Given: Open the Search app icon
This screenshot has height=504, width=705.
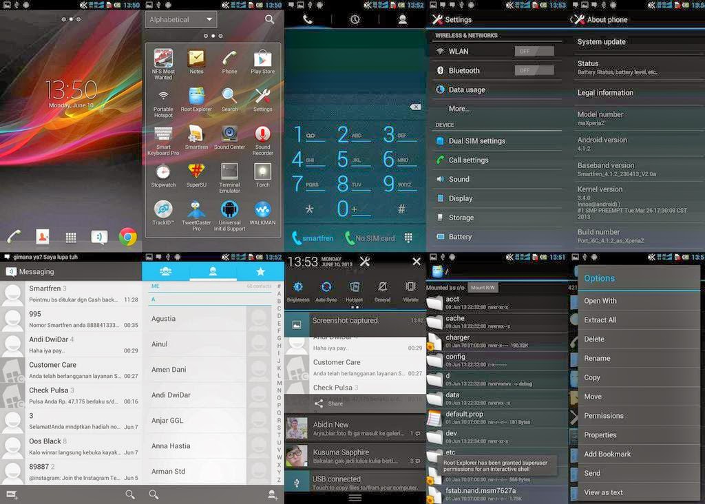Looking at the screenshot, I should click(229, 99).
